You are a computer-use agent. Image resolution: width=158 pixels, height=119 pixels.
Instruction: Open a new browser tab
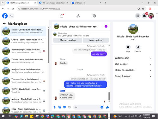tap(105, 3)
